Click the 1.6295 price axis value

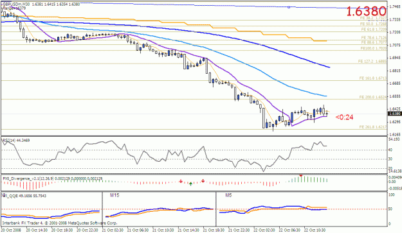395,122
